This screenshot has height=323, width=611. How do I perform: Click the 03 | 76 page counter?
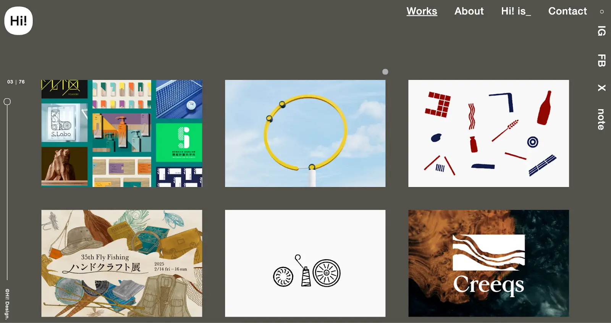coord(16,82)
